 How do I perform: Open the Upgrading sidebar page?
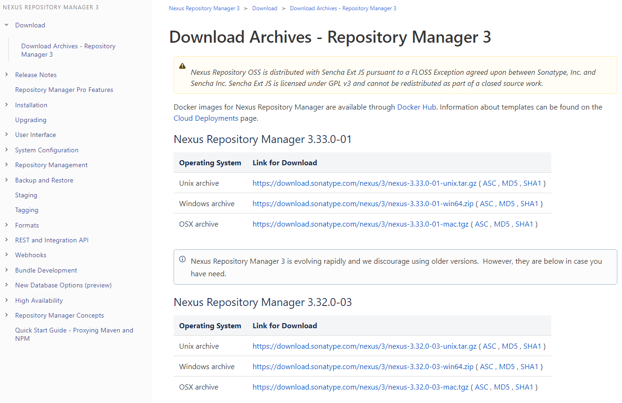(31, 120)
